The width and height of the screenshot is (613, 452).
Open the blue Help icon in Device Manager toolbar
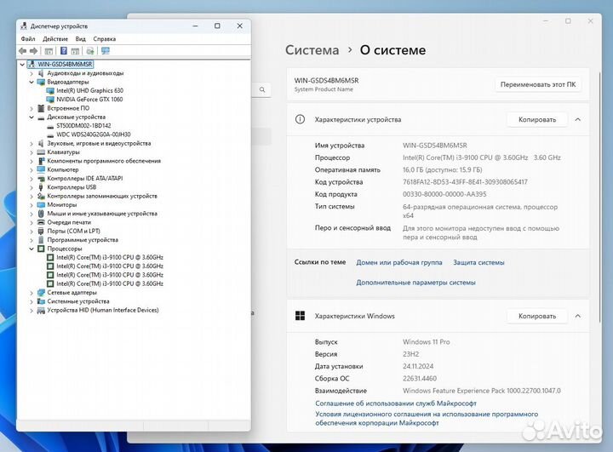(x=64, y=51)
